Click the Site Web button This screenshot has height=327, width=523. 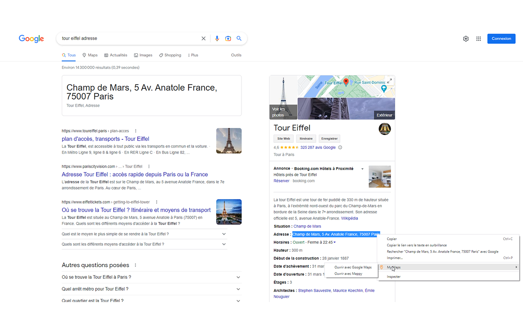(x=284, y=139)
